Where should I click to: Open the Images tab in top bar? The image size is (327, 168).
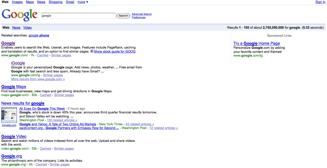click(17, 2)
